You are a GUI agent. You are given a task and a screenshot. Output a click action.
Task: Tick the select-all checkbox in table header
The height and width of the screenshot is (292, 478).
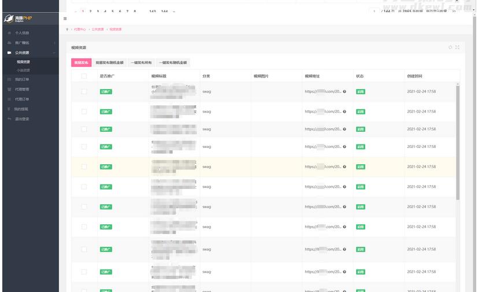click(84, 76)
